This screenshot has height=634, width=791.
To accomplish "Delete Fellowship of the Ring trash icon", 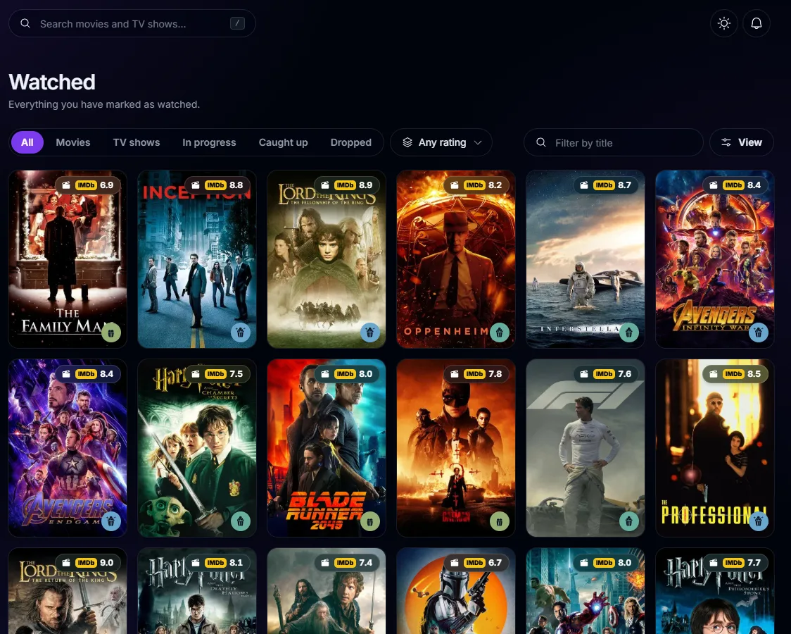I will tap(369, 332).
